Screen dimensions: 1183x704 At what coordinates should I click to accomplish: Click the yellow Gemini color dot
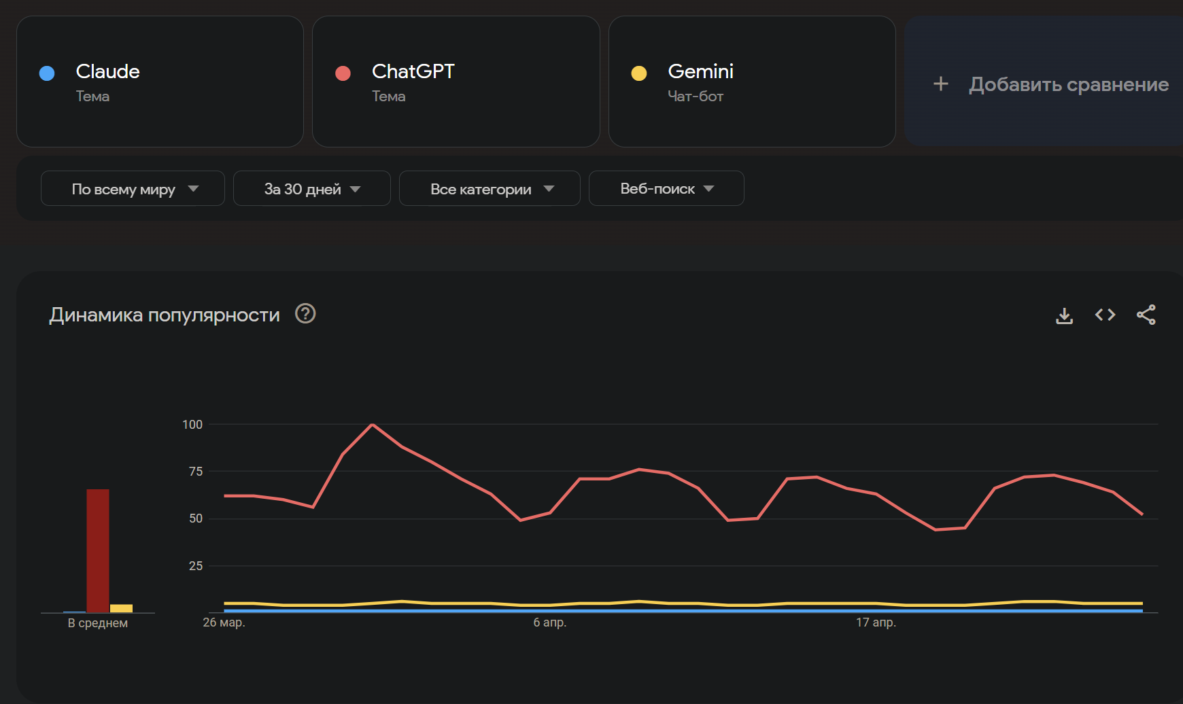coord(638,73)
